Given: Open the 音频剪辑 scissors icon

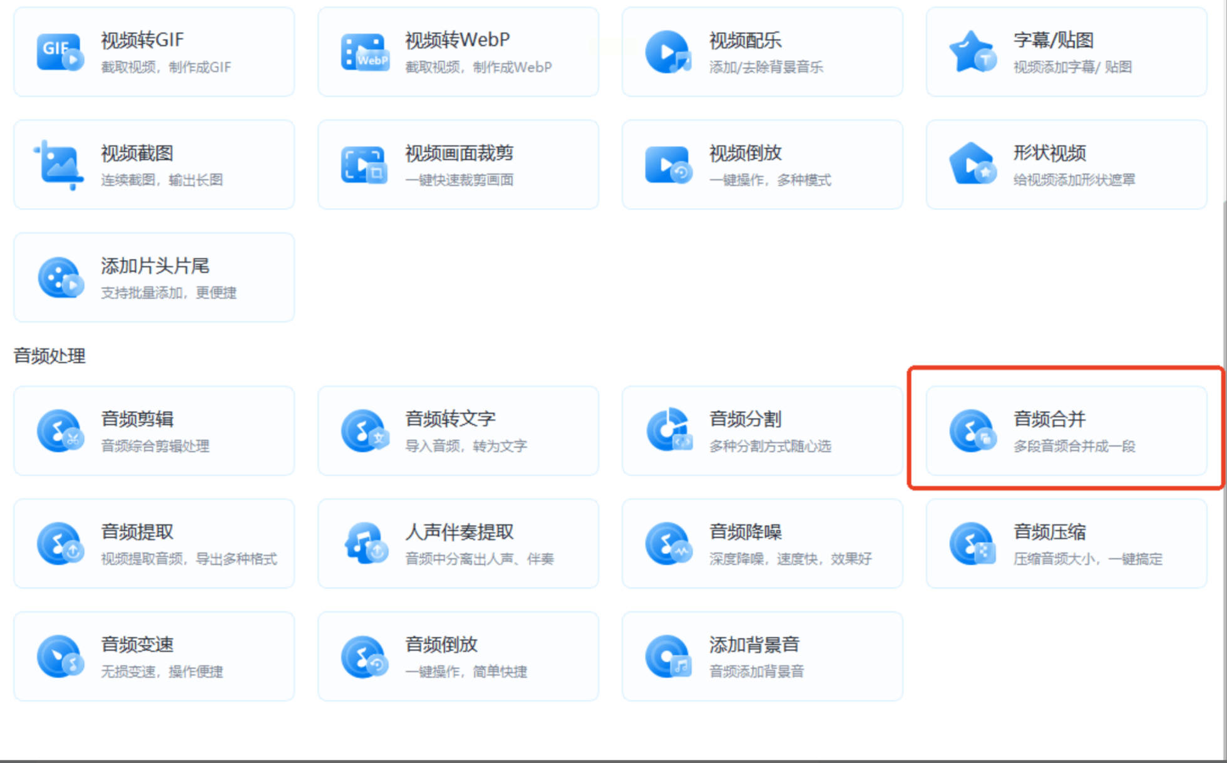Looking at the screenshot, I should click(x=59, y=431).
